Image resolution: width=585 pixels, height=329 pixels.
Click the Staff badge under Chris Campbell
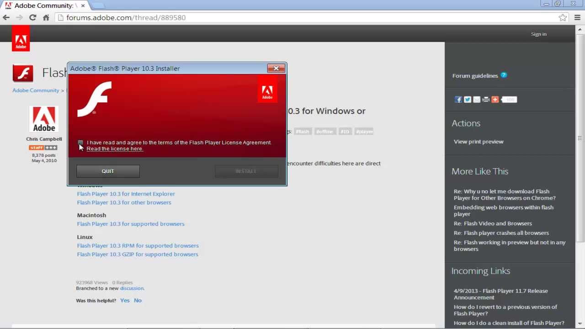tap(43, 148)
